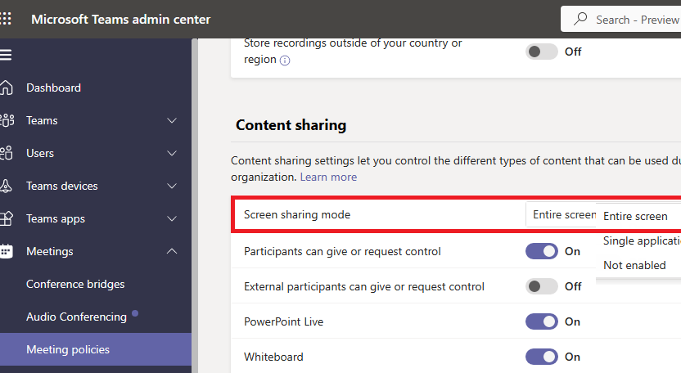Image resolution: width=681 pixels, height=373 pixels.
Task: Collapse the navigation hamburger menu
Action: pyautogui.click(x=6, y=55)
